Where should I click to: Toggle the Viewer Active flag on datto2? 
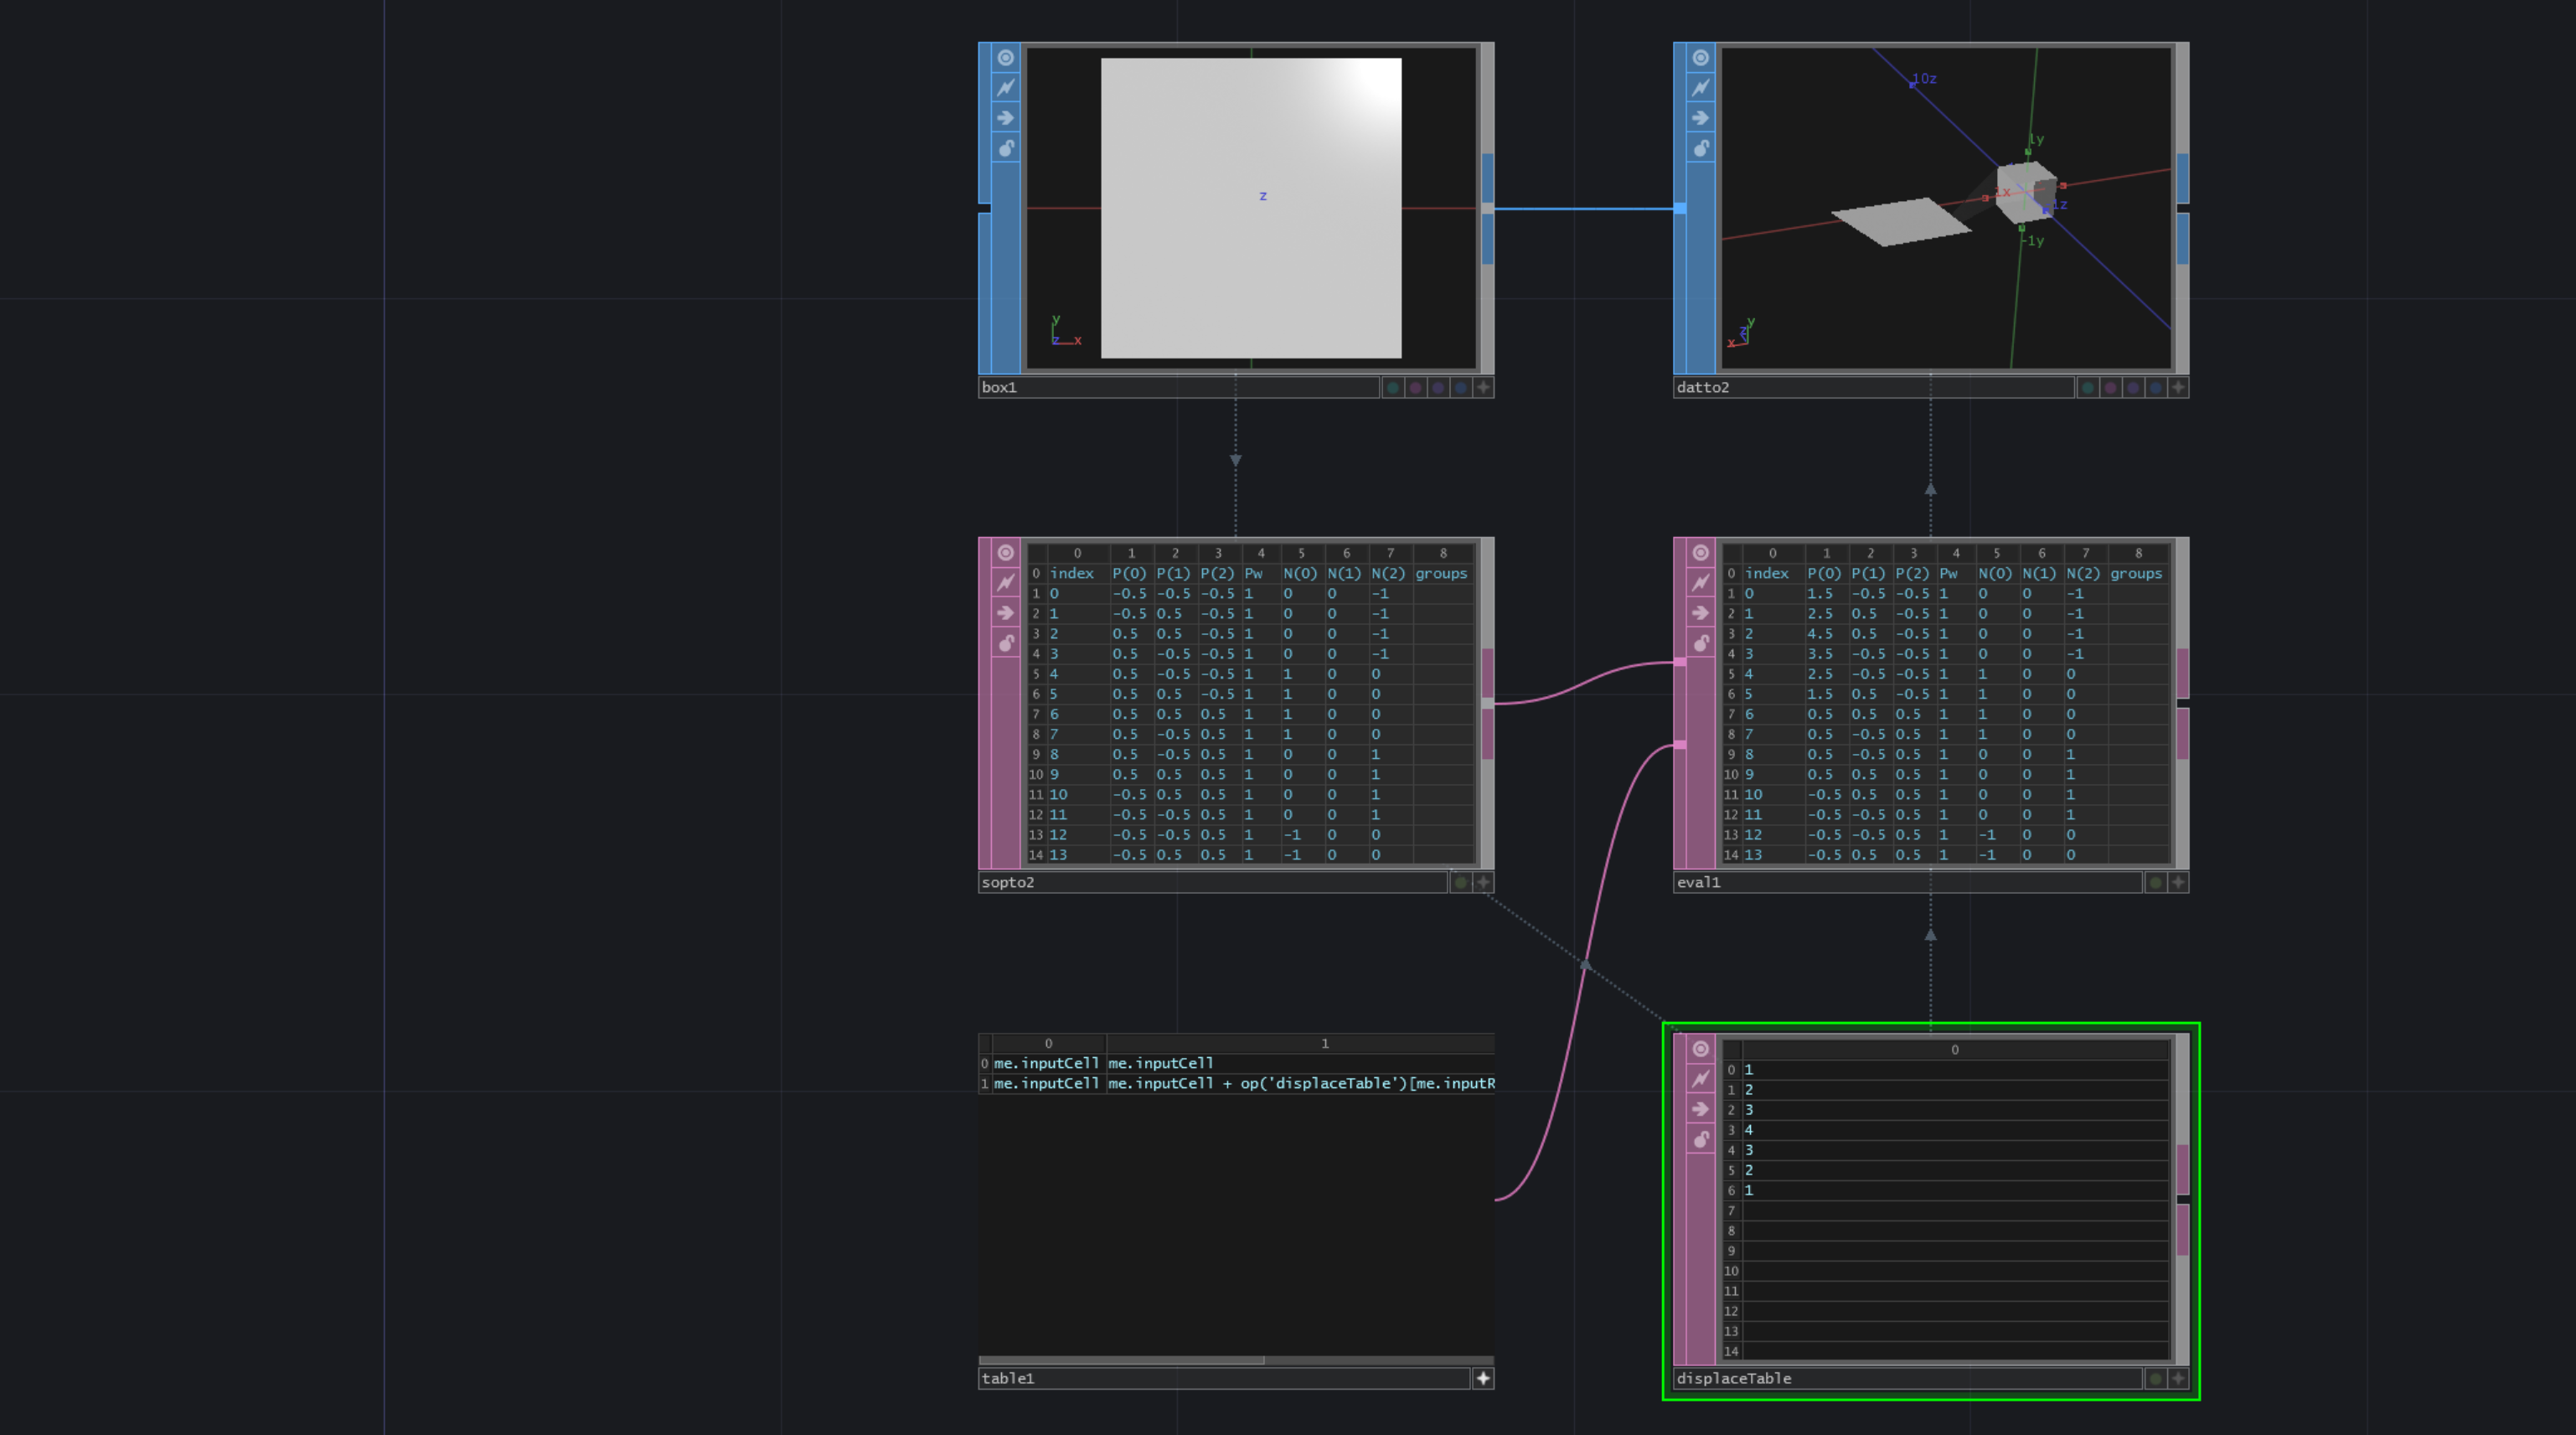1700,57
